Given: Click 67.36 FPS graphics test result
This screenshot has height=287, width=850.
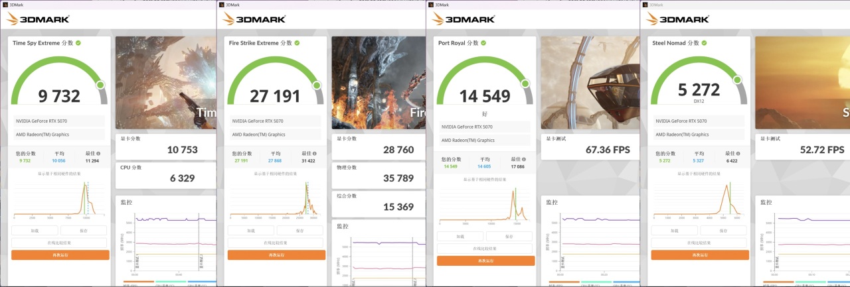Looking at the screenshot, I should click(x=608, y=150).
